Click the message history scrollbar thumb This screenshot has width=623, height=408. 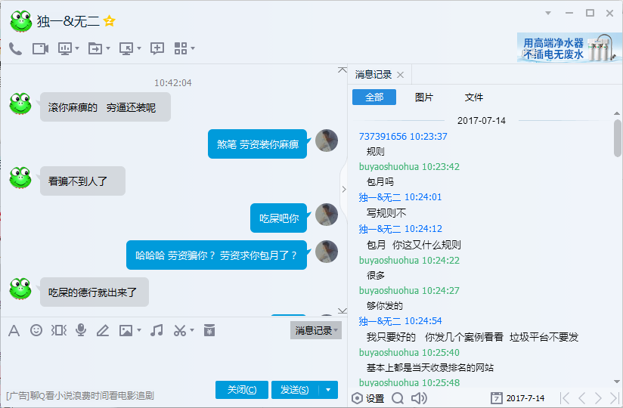tap(617, 138)
